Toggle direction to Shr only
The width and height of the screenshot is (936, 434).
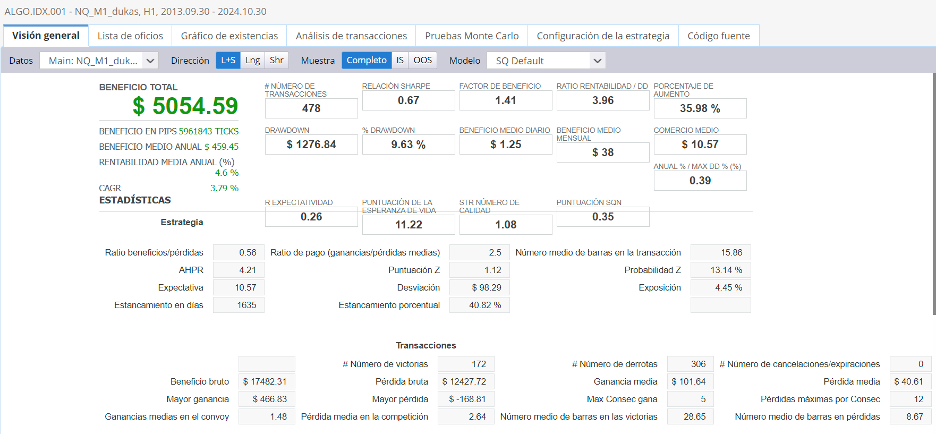click(x=276, y=60)
